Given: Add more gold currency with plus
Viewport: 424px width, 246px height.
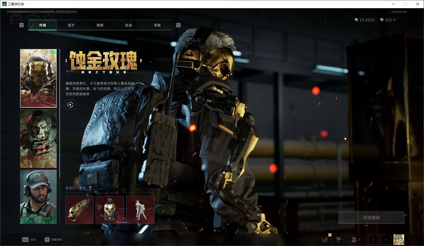Looking at the screenshot, I should coord(394,20).
